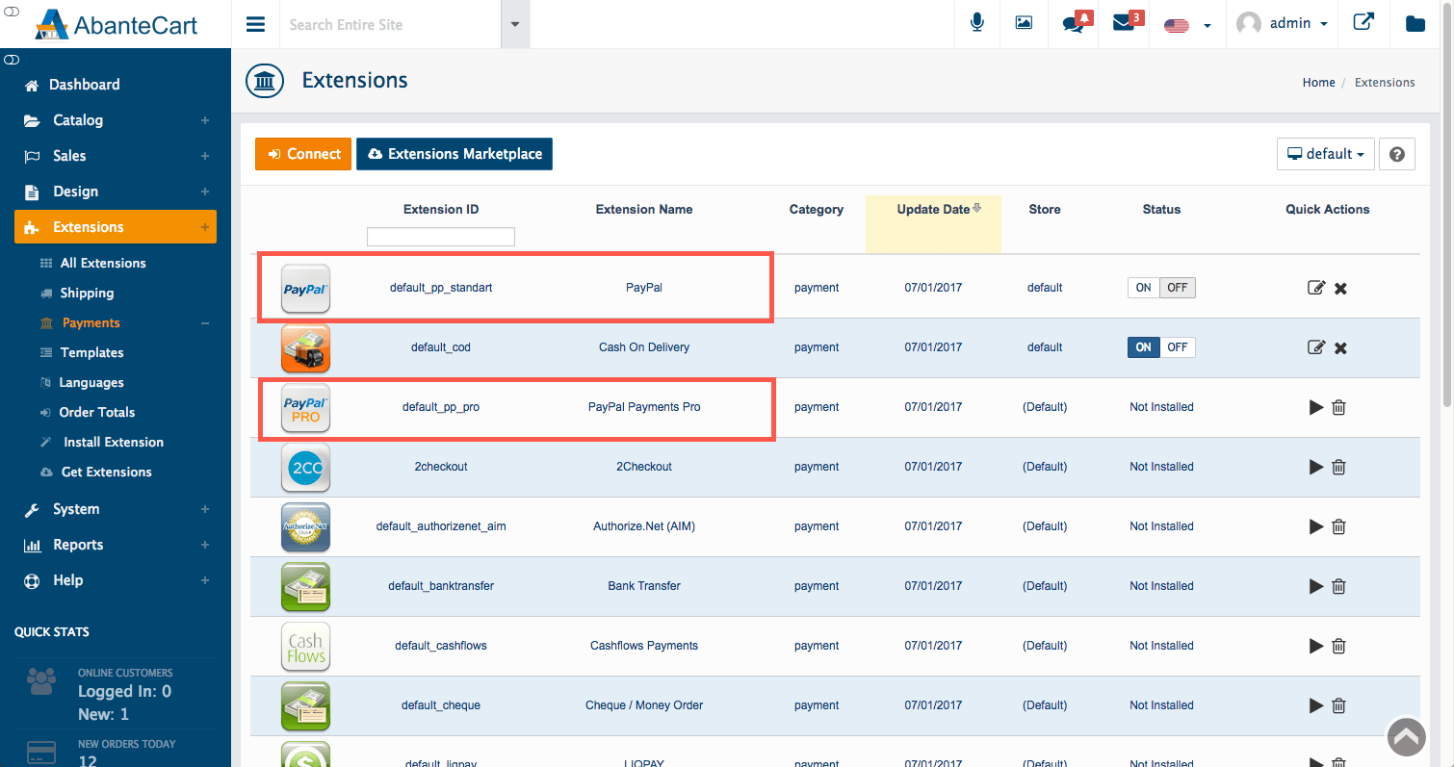
Task: Click the scroll-to-top arrow button
Action: point(1407,737)
